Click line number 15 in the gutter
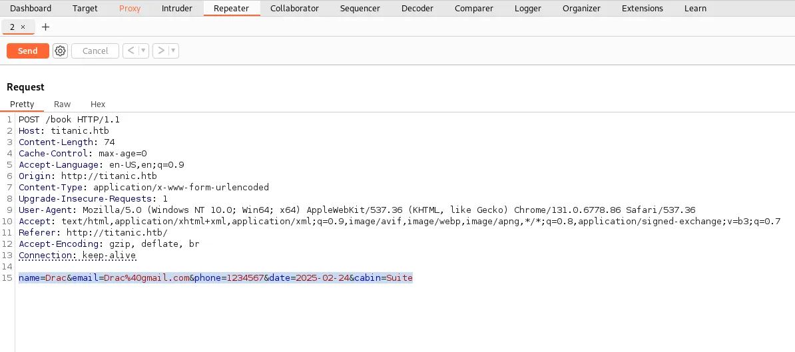This screenshot has width=795, height=352. (7, 277)
